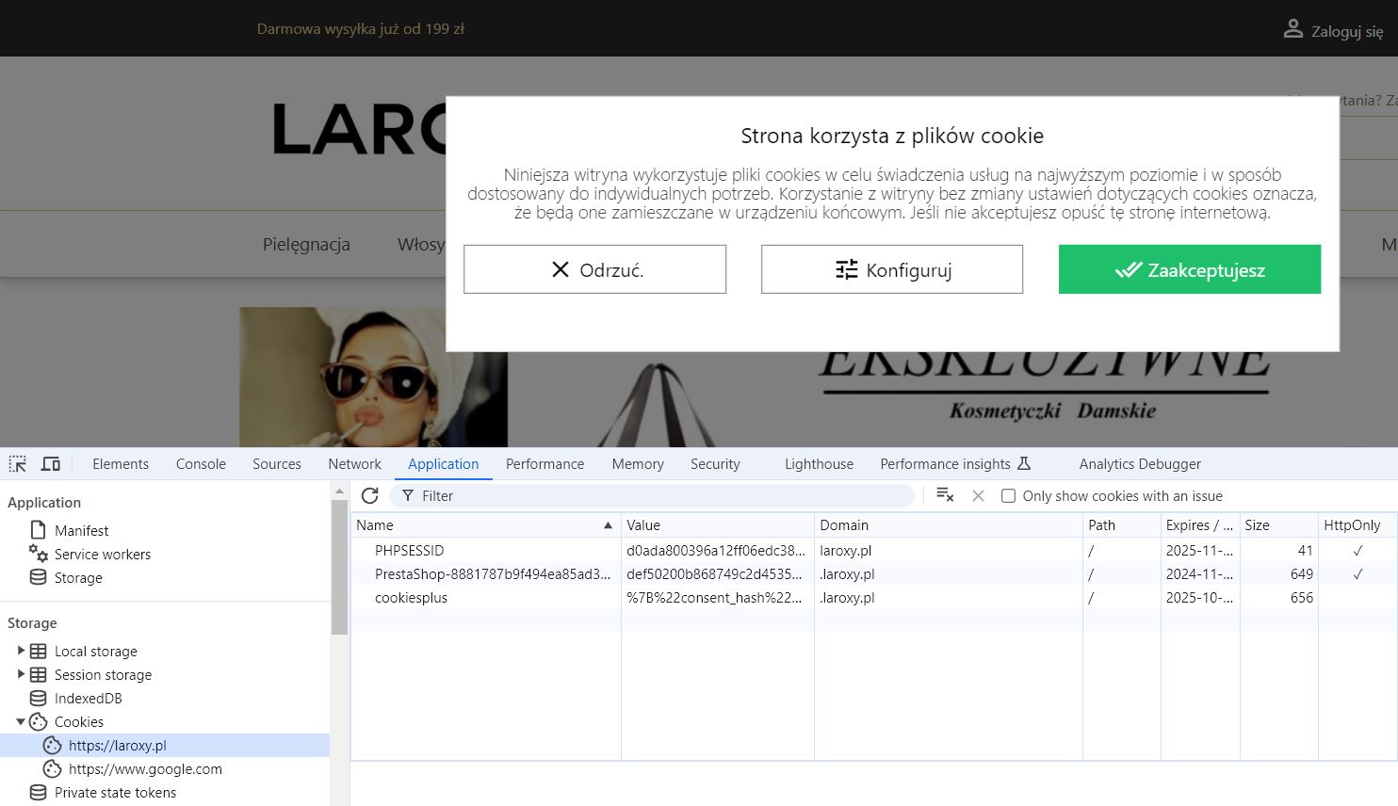This screenshot has width=1398, height=806.
Task: Select the https://www.google.com cookies entry
Action: click(x=145, y=769)
